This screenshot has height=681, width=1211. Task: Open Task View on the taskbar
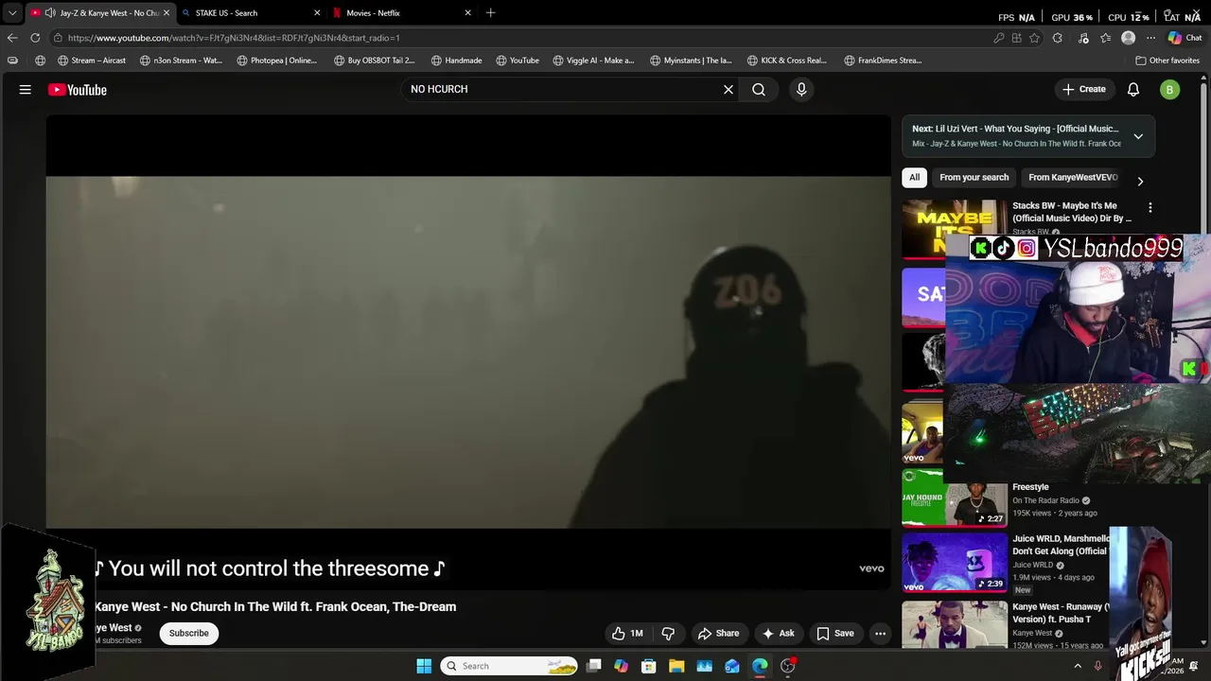[594, 666]
